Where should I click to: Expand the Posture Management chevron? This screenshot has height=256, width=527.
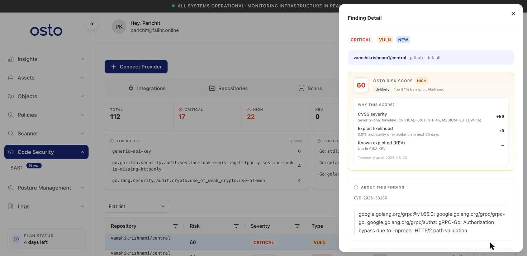[82, 188]
